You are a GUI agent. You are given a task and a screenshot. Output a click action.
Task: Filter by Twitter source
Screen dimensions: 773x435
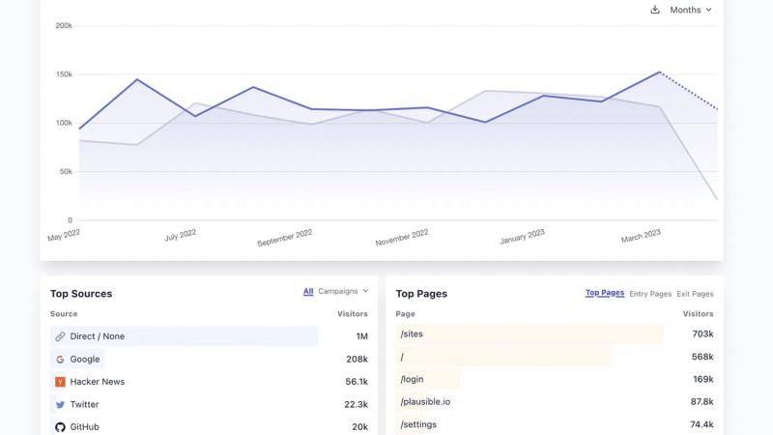(84, 404)
